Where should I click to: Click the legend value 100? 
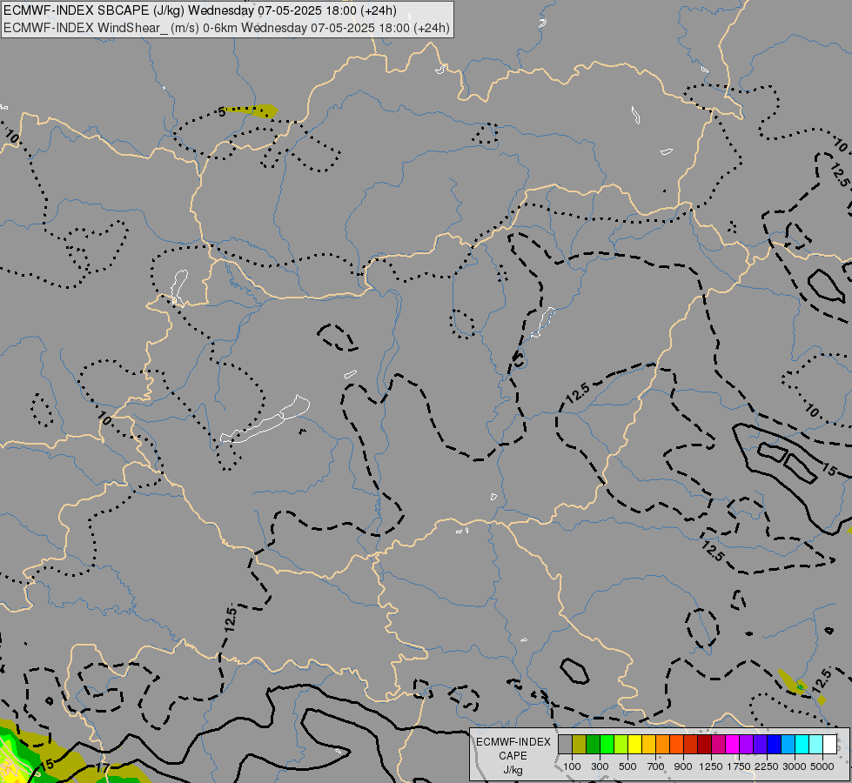572,766
